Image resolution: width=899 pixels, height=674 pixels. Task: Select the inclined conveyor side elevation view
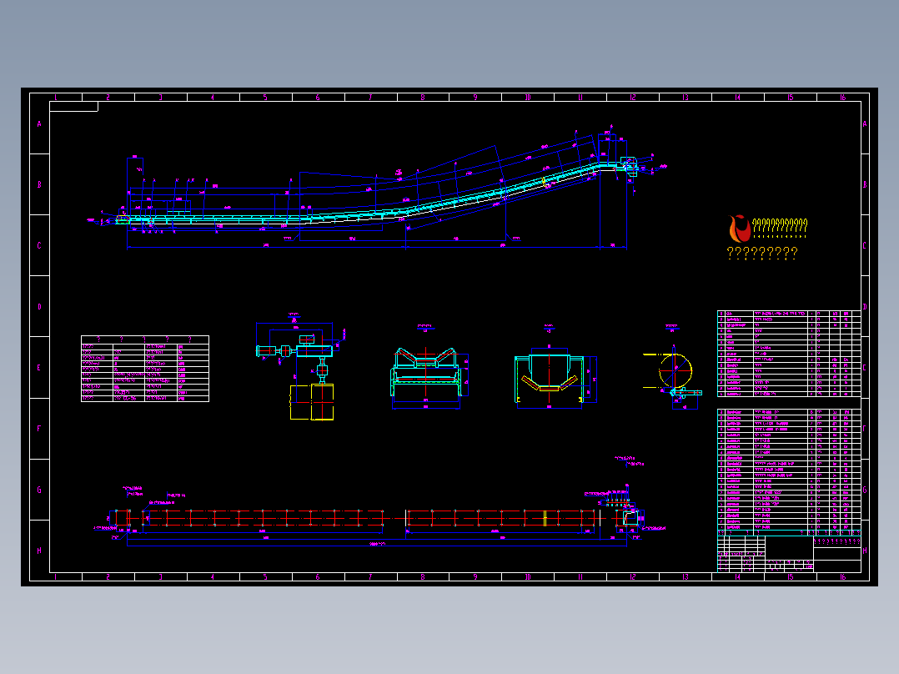379,187
